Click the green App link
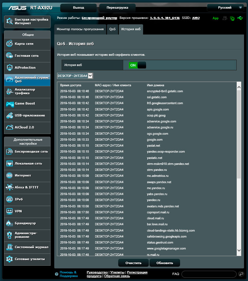This screenshot has width=248, height=281. (215, 18)
